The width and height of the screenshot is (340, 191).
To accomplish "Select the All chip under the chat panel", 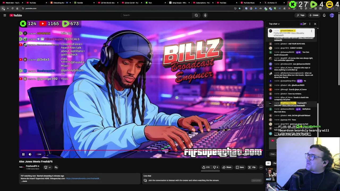I will tap(268, 163).
